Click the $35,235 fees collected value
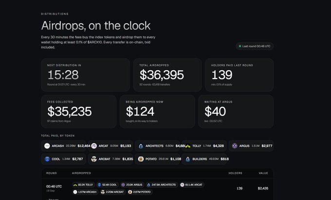This screenshot has height=200, width=331. (x=70, y=111)
